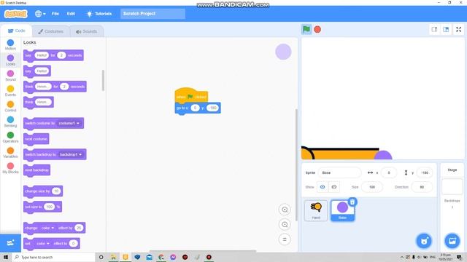Edit the sprite x position field
This screenshot has width=467, height=262.
coord(389,172)
